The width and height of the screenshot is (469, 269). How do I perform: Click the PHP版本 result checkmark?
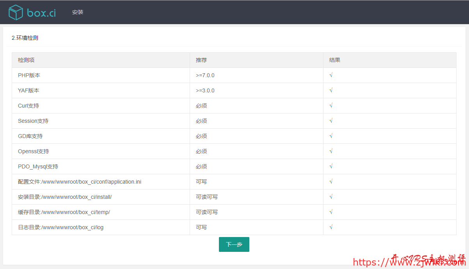point(331,75)
